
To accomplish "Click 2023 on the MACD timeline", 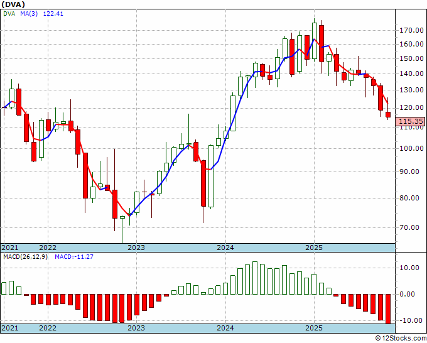I will (136, 328).
